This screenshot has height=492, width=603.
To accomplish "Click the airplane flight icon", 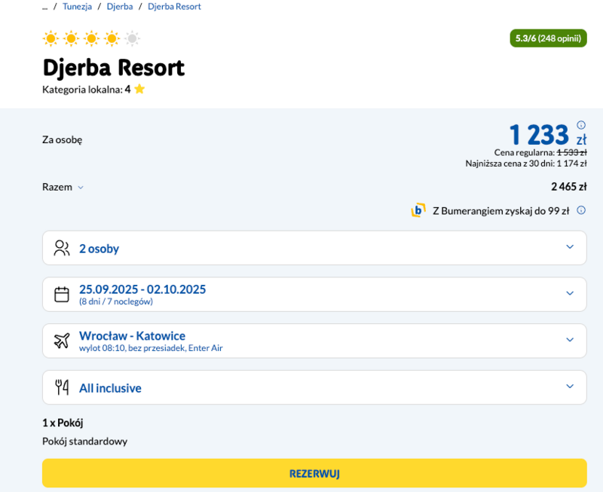I will (62, 341).
